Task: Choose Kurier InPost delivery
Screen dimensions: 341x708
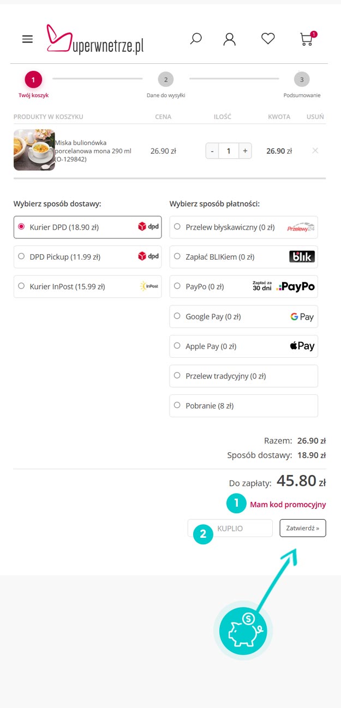Action: tap(21, 286)
